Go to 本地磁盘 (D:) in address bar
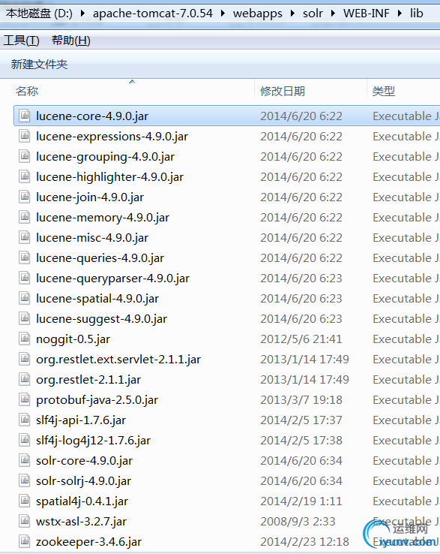 coord(39,14)
